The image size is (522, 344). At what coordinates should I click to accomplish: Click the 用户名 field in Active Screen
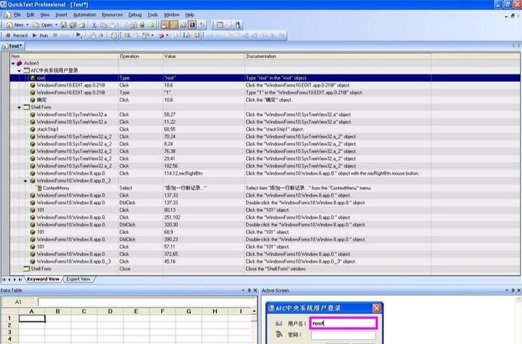343,323
